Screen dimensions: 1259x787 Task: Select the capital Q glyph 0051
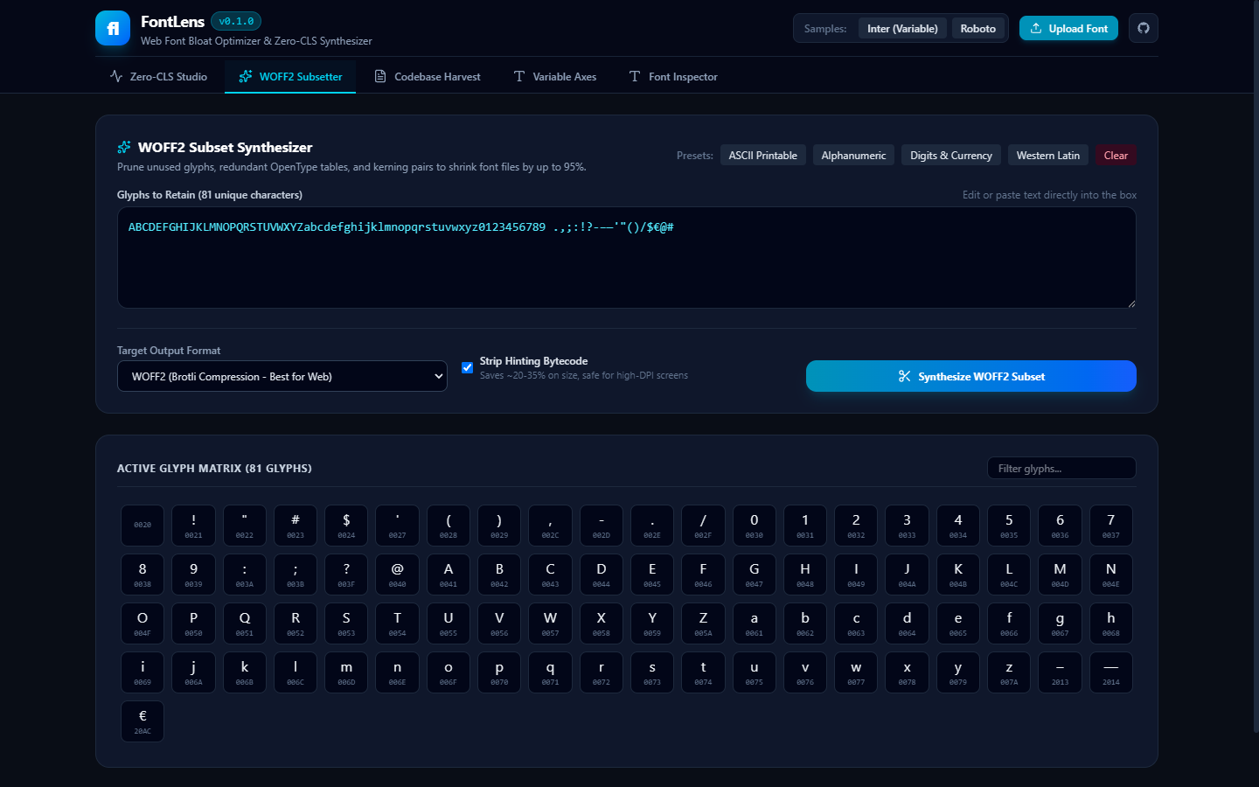(x=245, y=623)
